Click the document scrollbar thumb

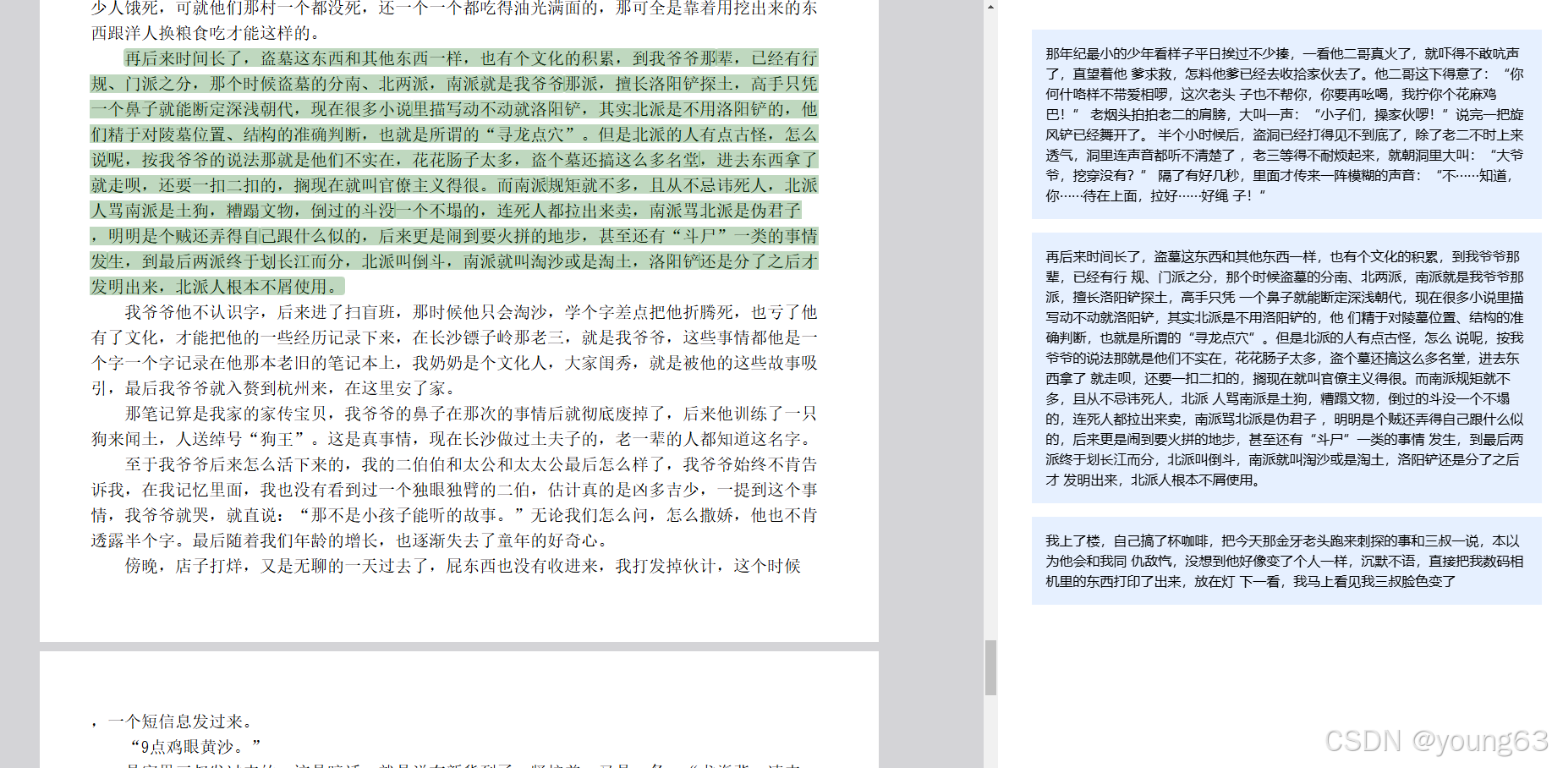(x=990, y=668)
